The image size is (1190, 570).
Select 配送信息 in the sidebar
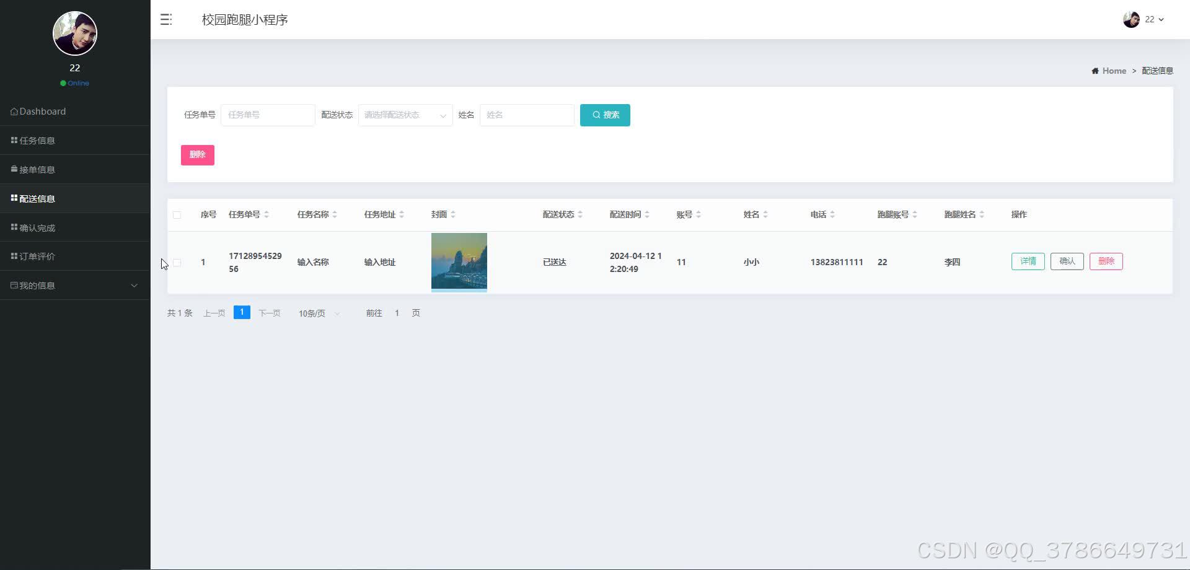75,199
